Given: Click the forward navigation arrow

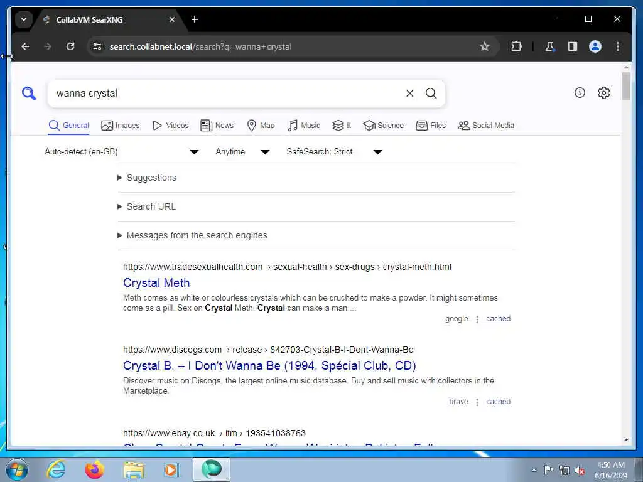Looking at the screenshot, I should click(x=48, y=46).
